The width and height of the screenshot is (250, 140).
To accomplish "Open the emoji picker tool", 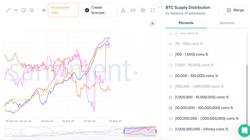I will [x=32, y=10].
